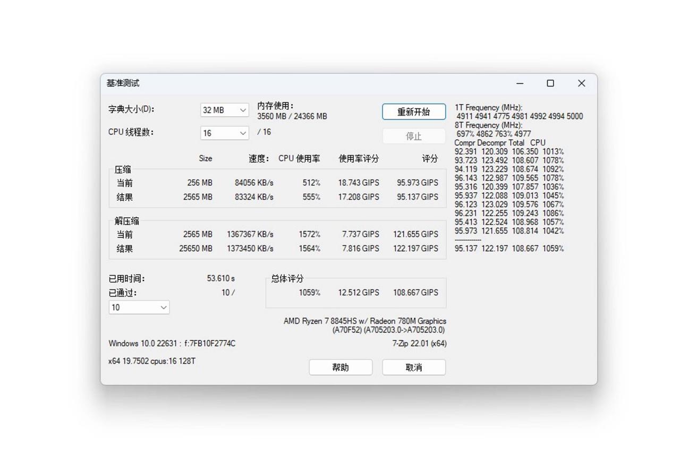680x453 pixels.
Task: Open the 字典大小 dropdown showing 32 MB
Action: [x=224, y=110]
